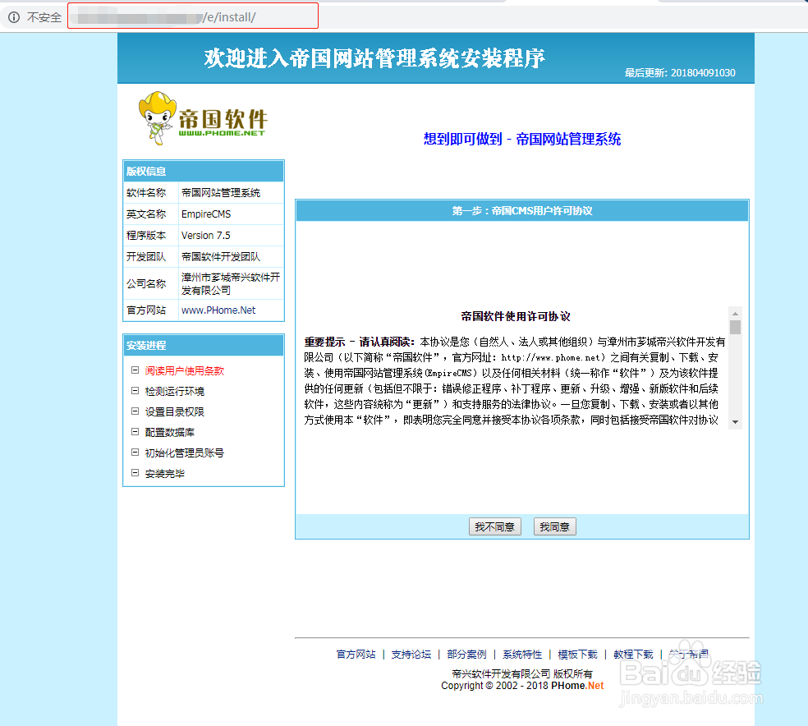
Task: Click the site info icon in address bar
Action: [14, 17]
